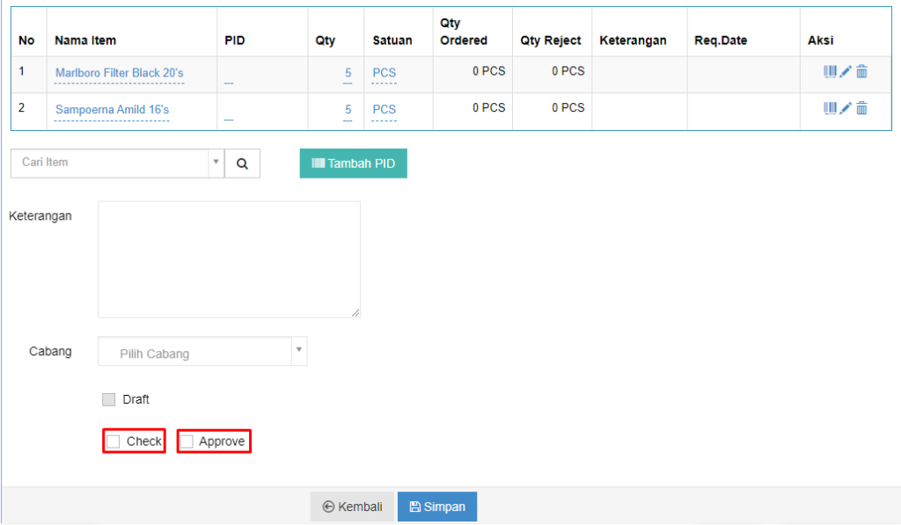901x525 pixels.
Task: Enable the Approve checkbox
Action: coord(188,441)
